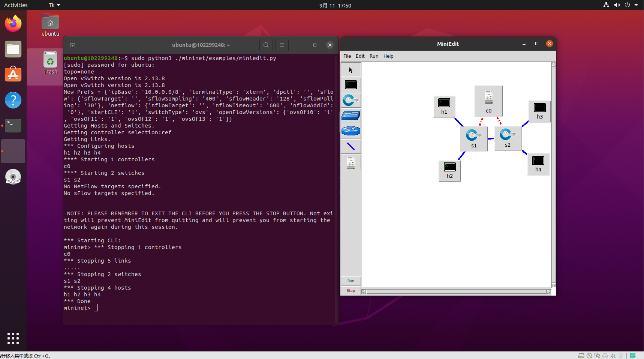Expand the system status menu arrow
The height and width of the screenshot is (359, 644).
[x=636, y=5]
